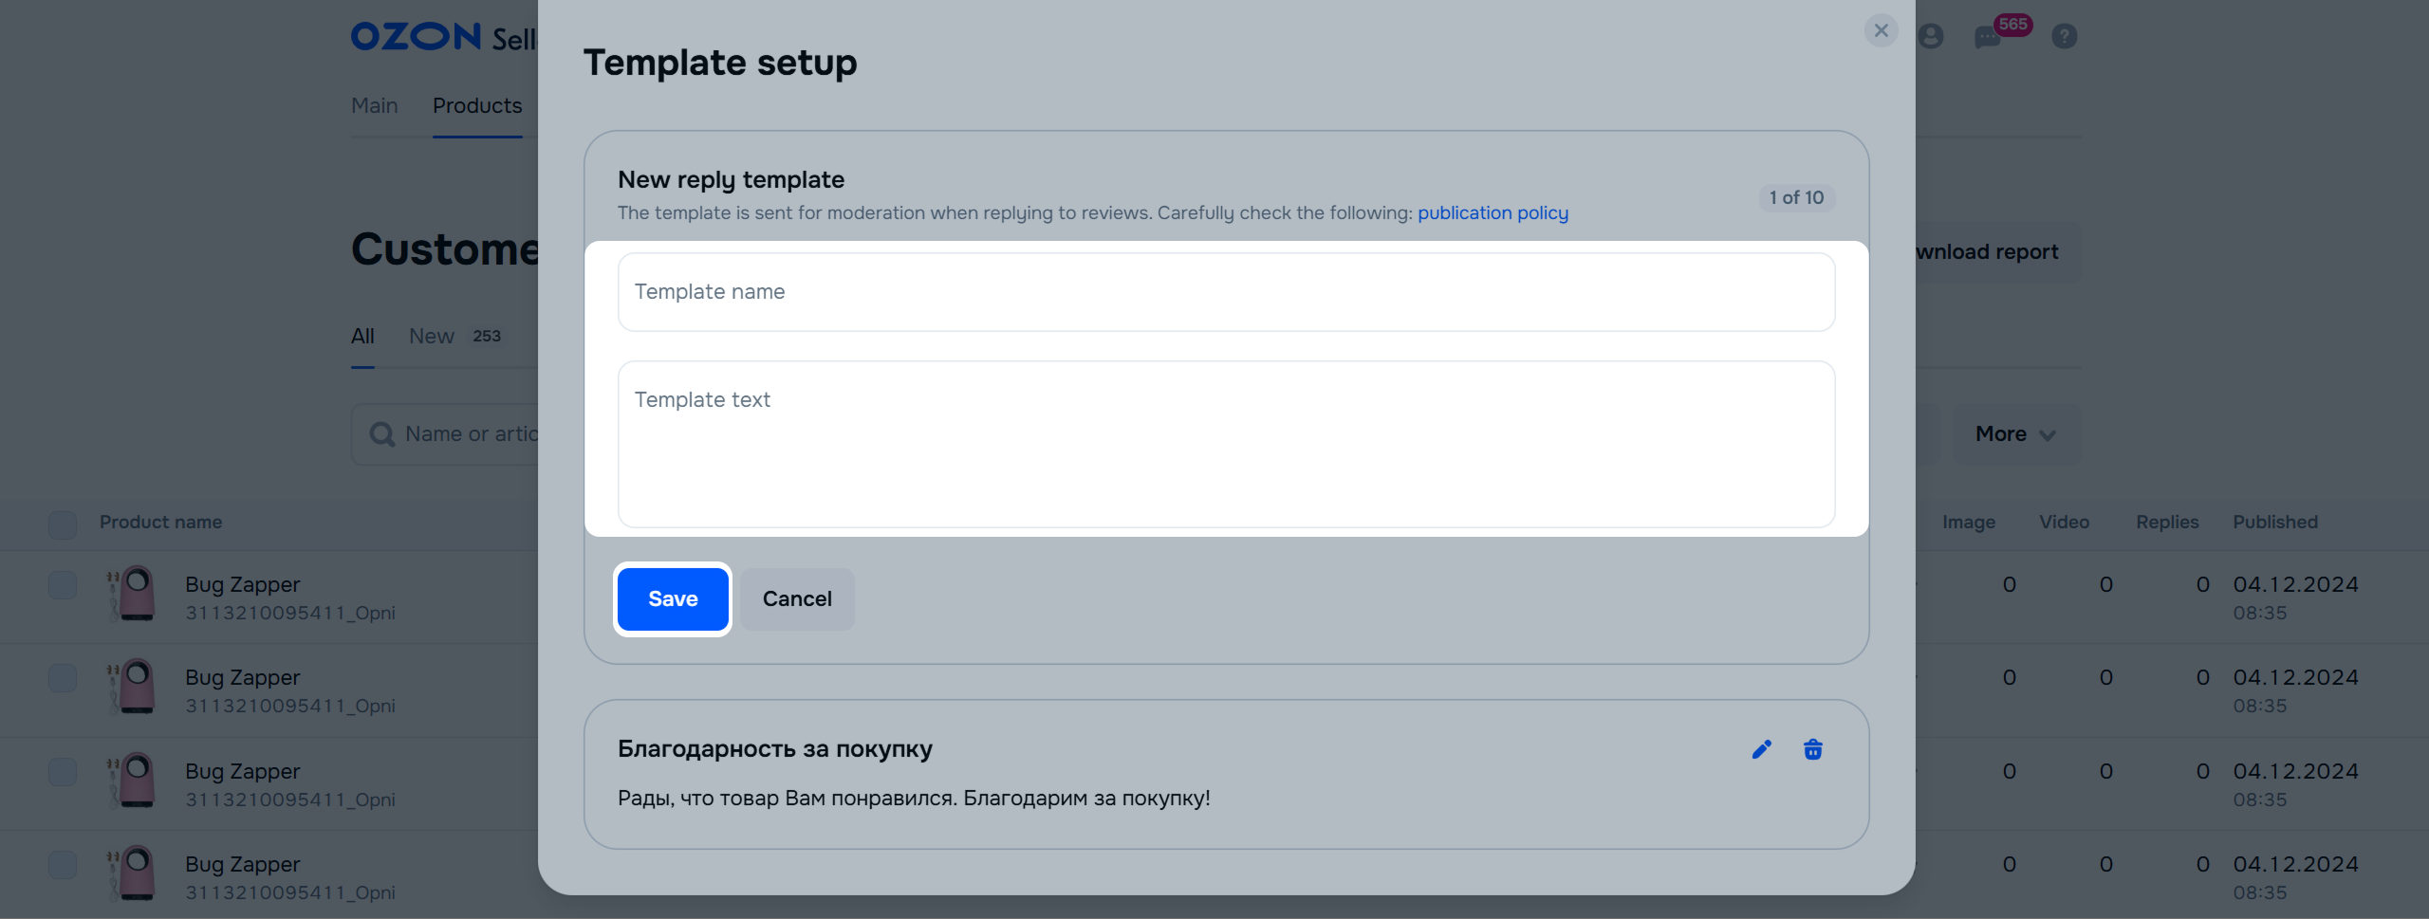The image size is (2429, 919).
Task: Click the help question mark icon
Action: click(2064, 36)
